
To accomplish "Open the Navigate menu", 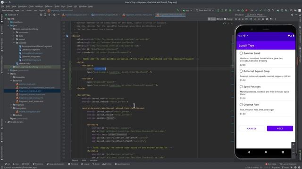I will 22,6.
